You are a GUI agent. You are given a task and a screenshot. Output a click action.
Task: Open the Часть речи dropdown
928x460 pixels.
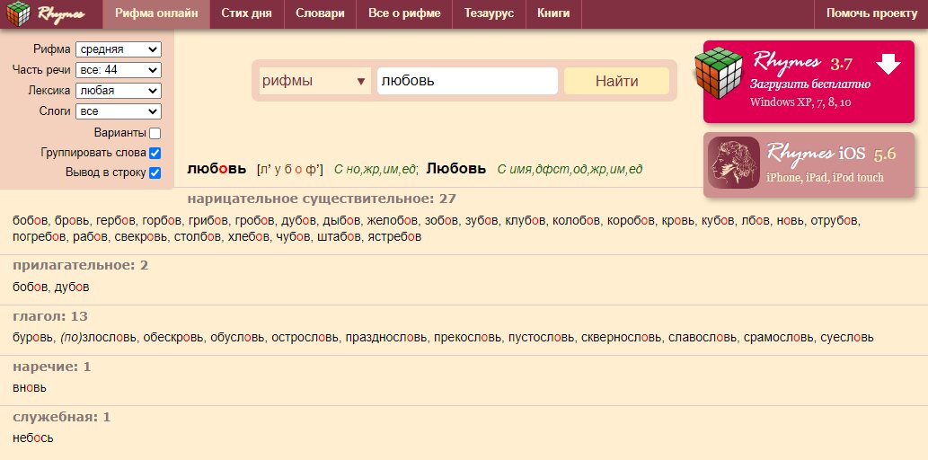pyautogui.click(x=119, y=70)
